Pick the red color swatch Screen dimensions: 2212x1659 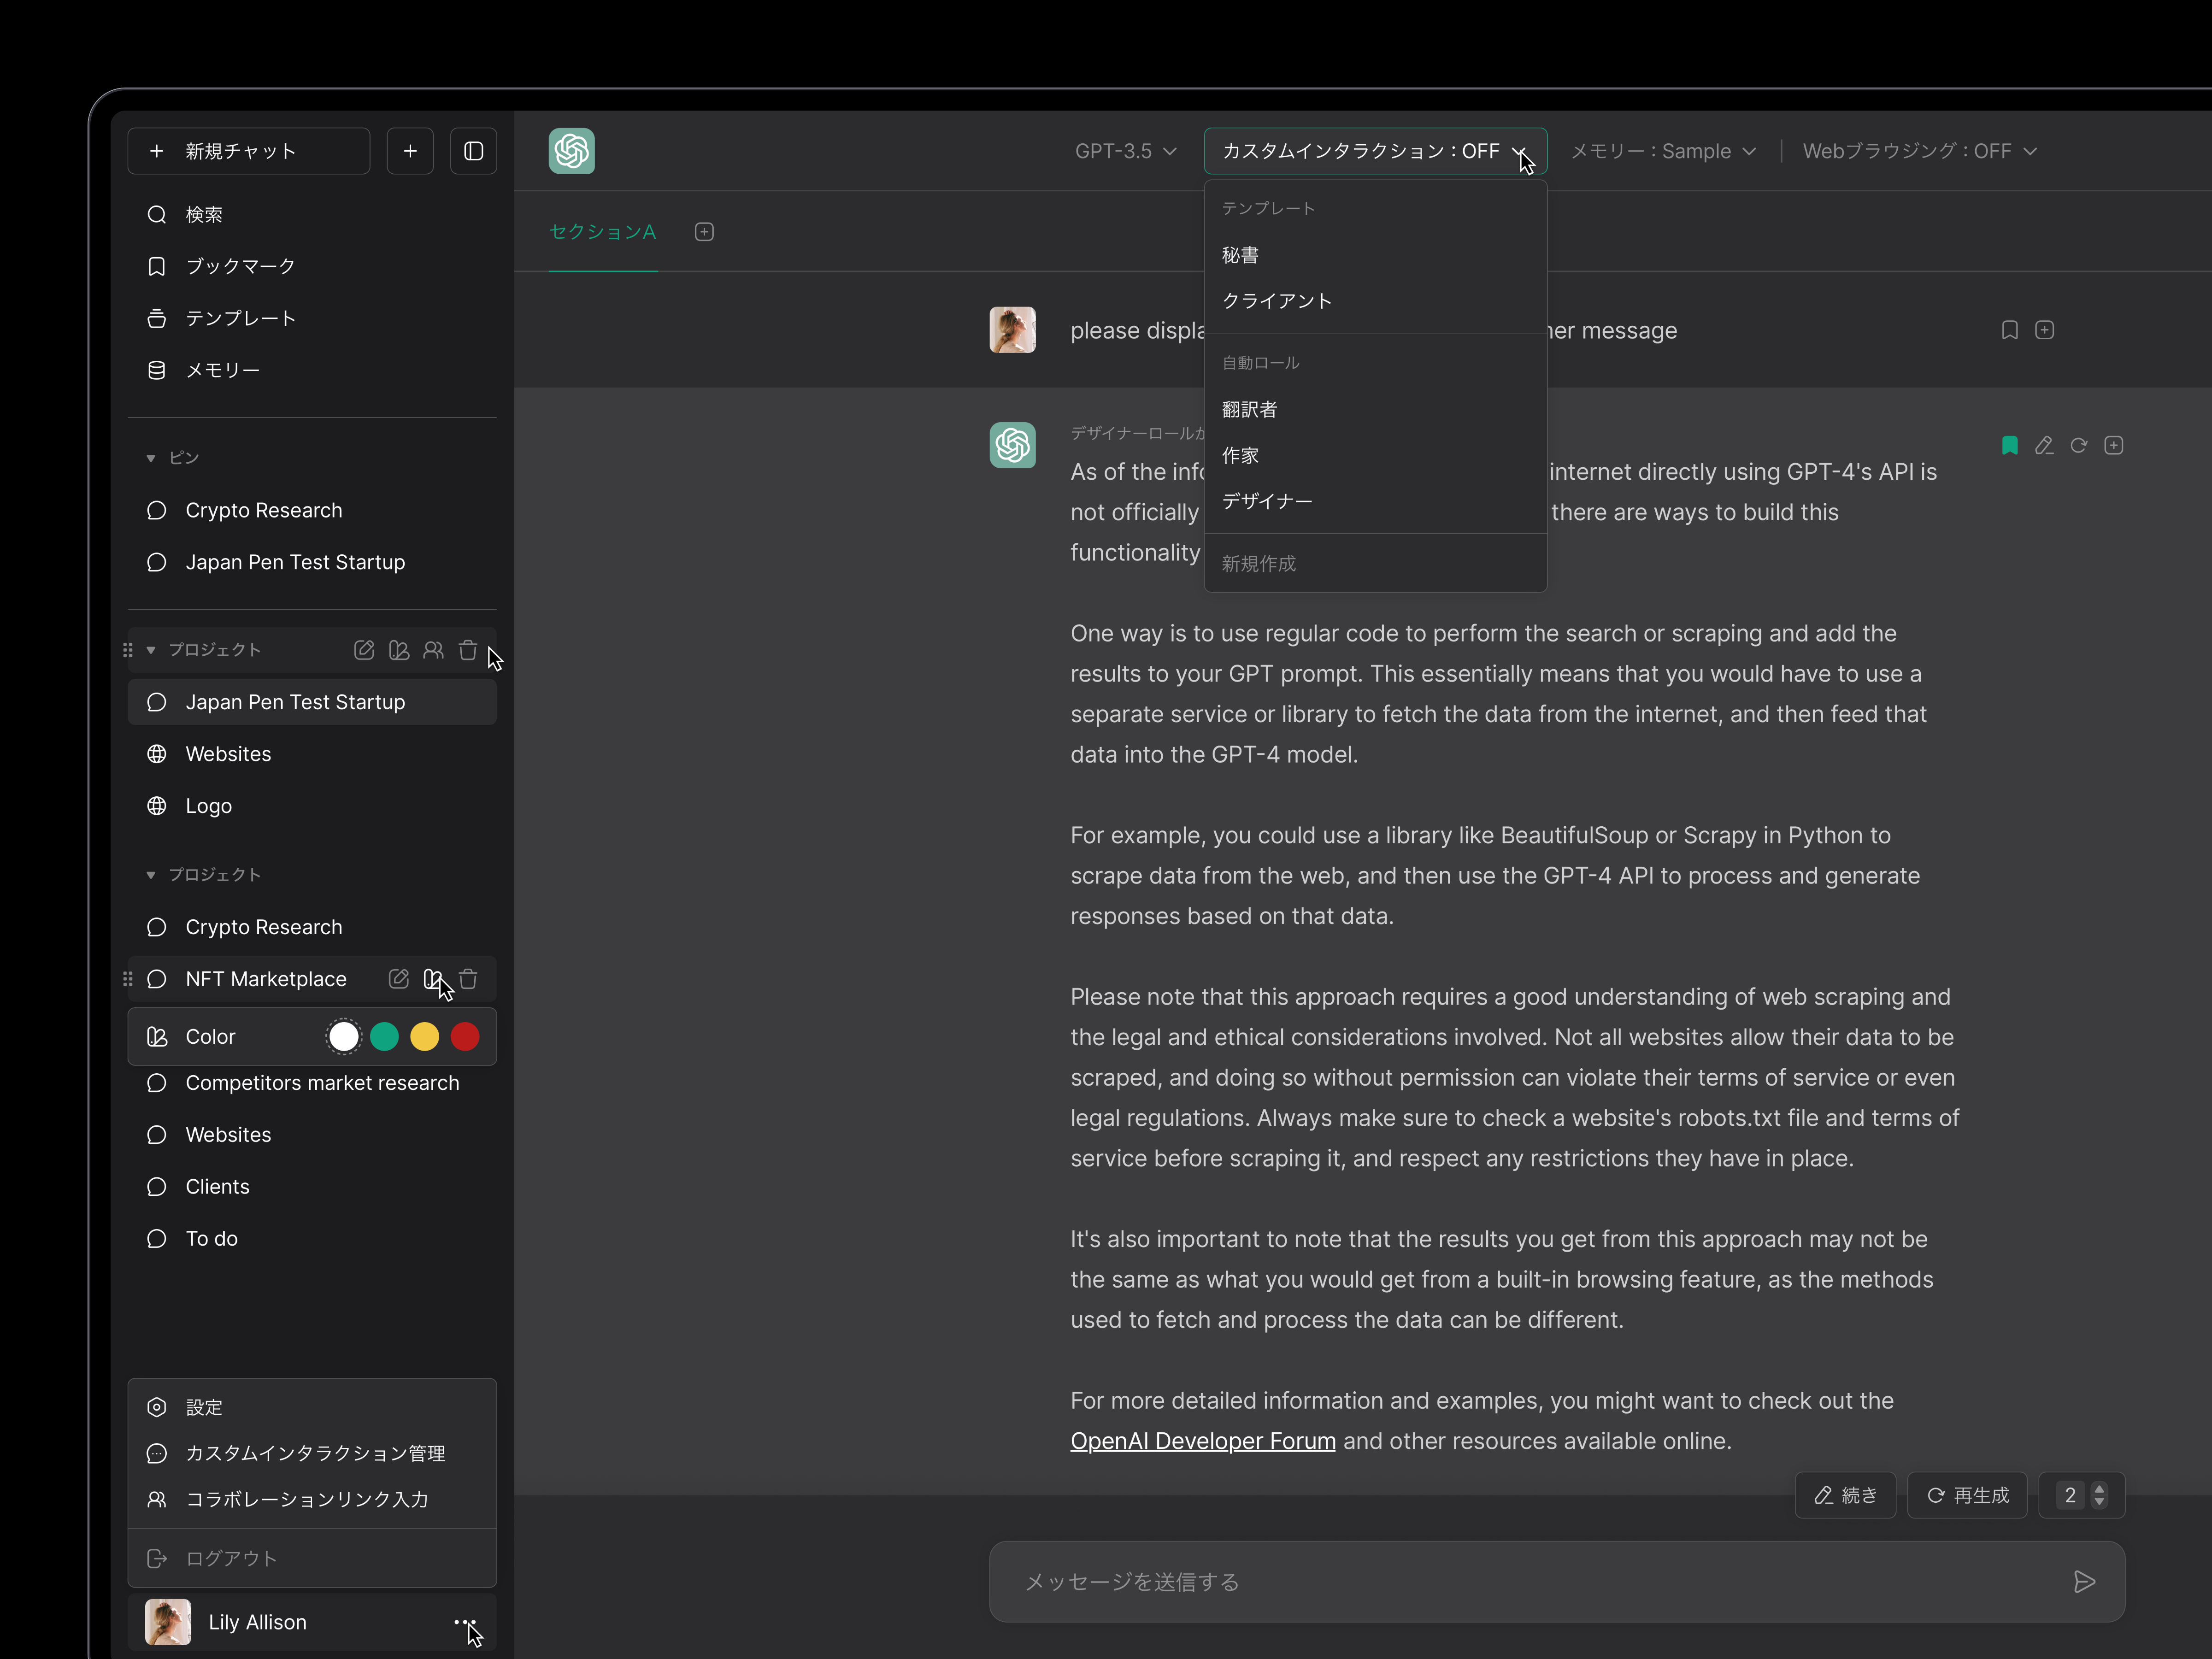coord(465,1037)
